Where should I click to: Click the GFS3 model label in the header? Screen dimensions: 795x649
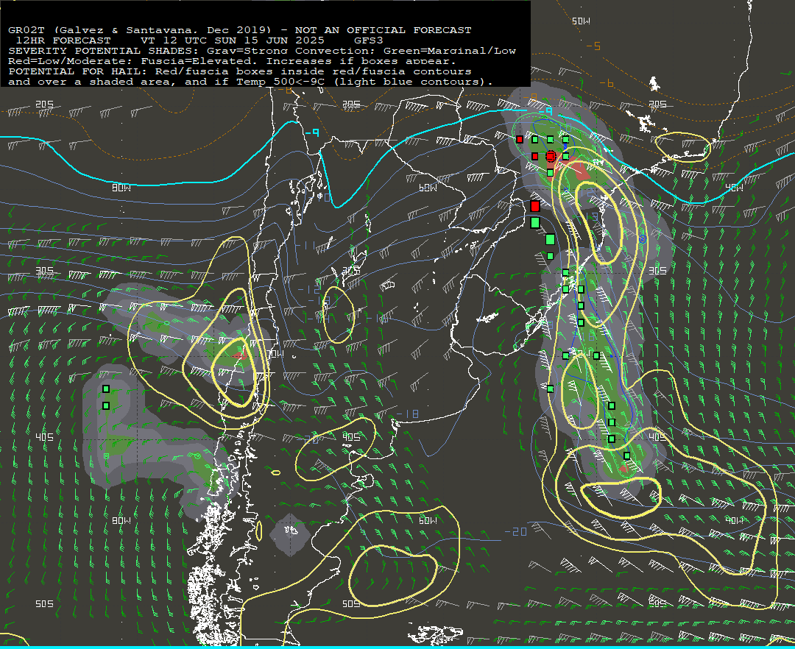coord(368,40)
